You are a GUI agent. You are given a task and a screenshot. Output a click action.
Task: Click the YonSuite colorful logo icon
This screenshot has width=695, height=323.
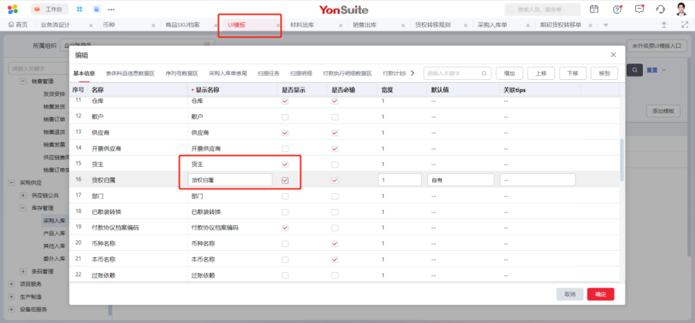(13, 9)
